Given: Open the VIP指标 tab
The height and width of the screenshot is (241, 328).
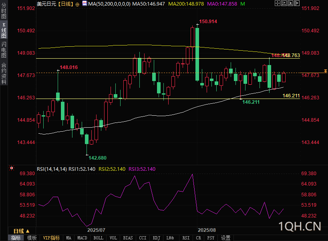Looking at the screenshot, I should click(x=51, y=238).
